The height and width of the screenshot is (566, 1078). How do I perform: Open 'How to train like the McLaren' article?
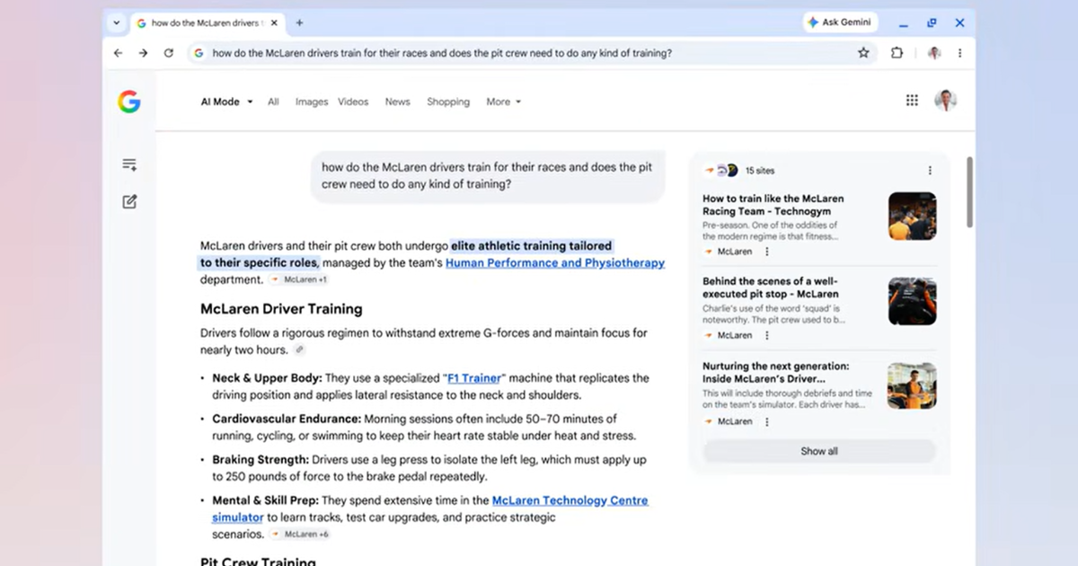point(773,205)
